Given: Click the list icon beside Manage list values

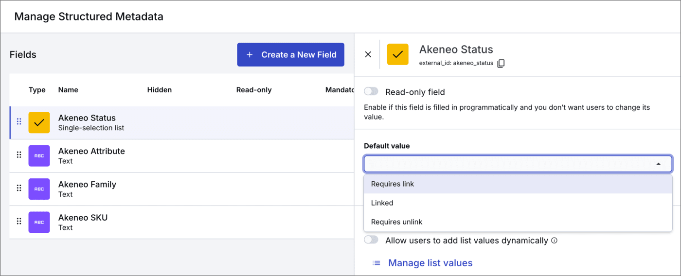Looking at the screenshot, I should (376, 263).
